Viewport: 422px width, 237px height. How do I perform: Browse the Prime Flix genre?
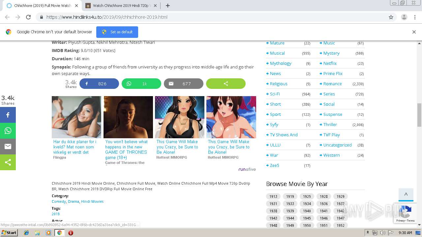coord(333,74)
